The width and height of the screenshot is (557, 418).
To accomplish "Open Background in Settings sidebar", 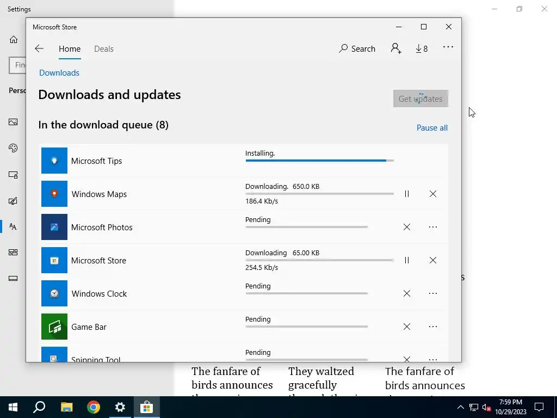I will 13,122.
